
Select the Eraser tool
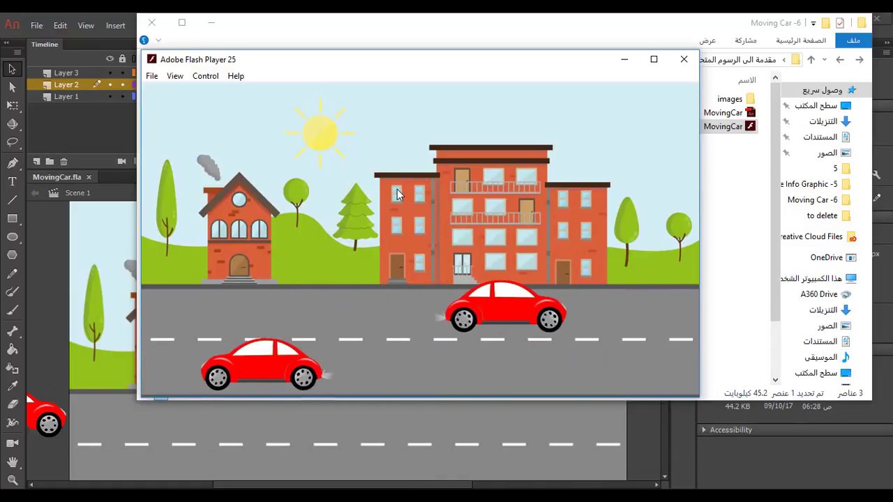[12, 404]
